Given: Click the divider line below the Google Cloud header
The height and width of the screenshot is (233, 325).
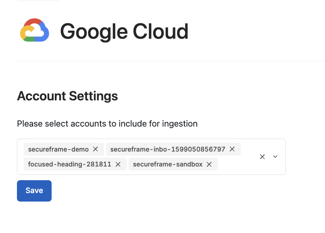Looking at the screenshot, I should (x=171, y=61).
